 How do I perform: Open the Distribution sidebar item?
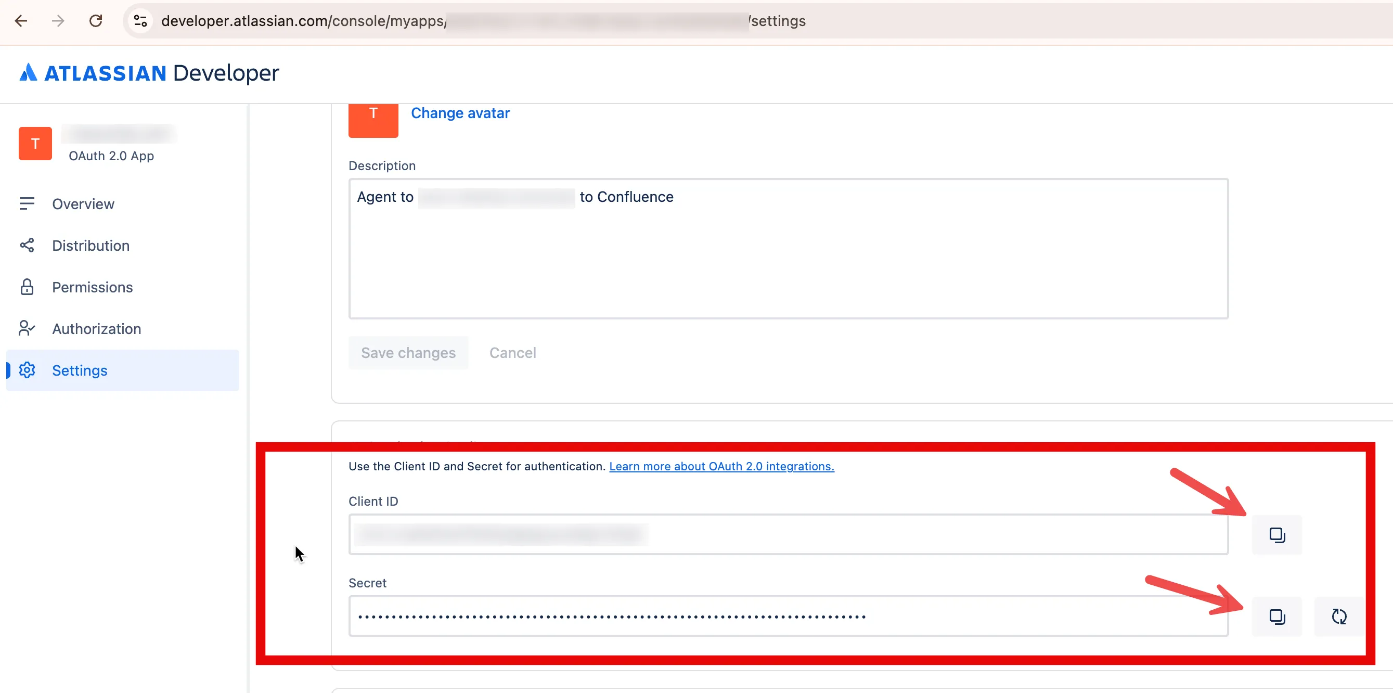coord(122,246)
